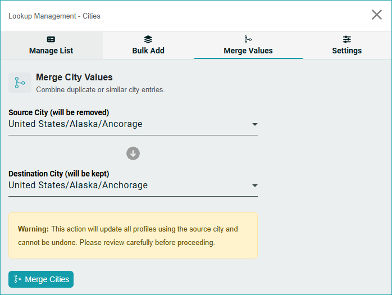Screen dimensions: 392x295
Task: Open the selected destination value Anchorage
Action: point(78,185)
